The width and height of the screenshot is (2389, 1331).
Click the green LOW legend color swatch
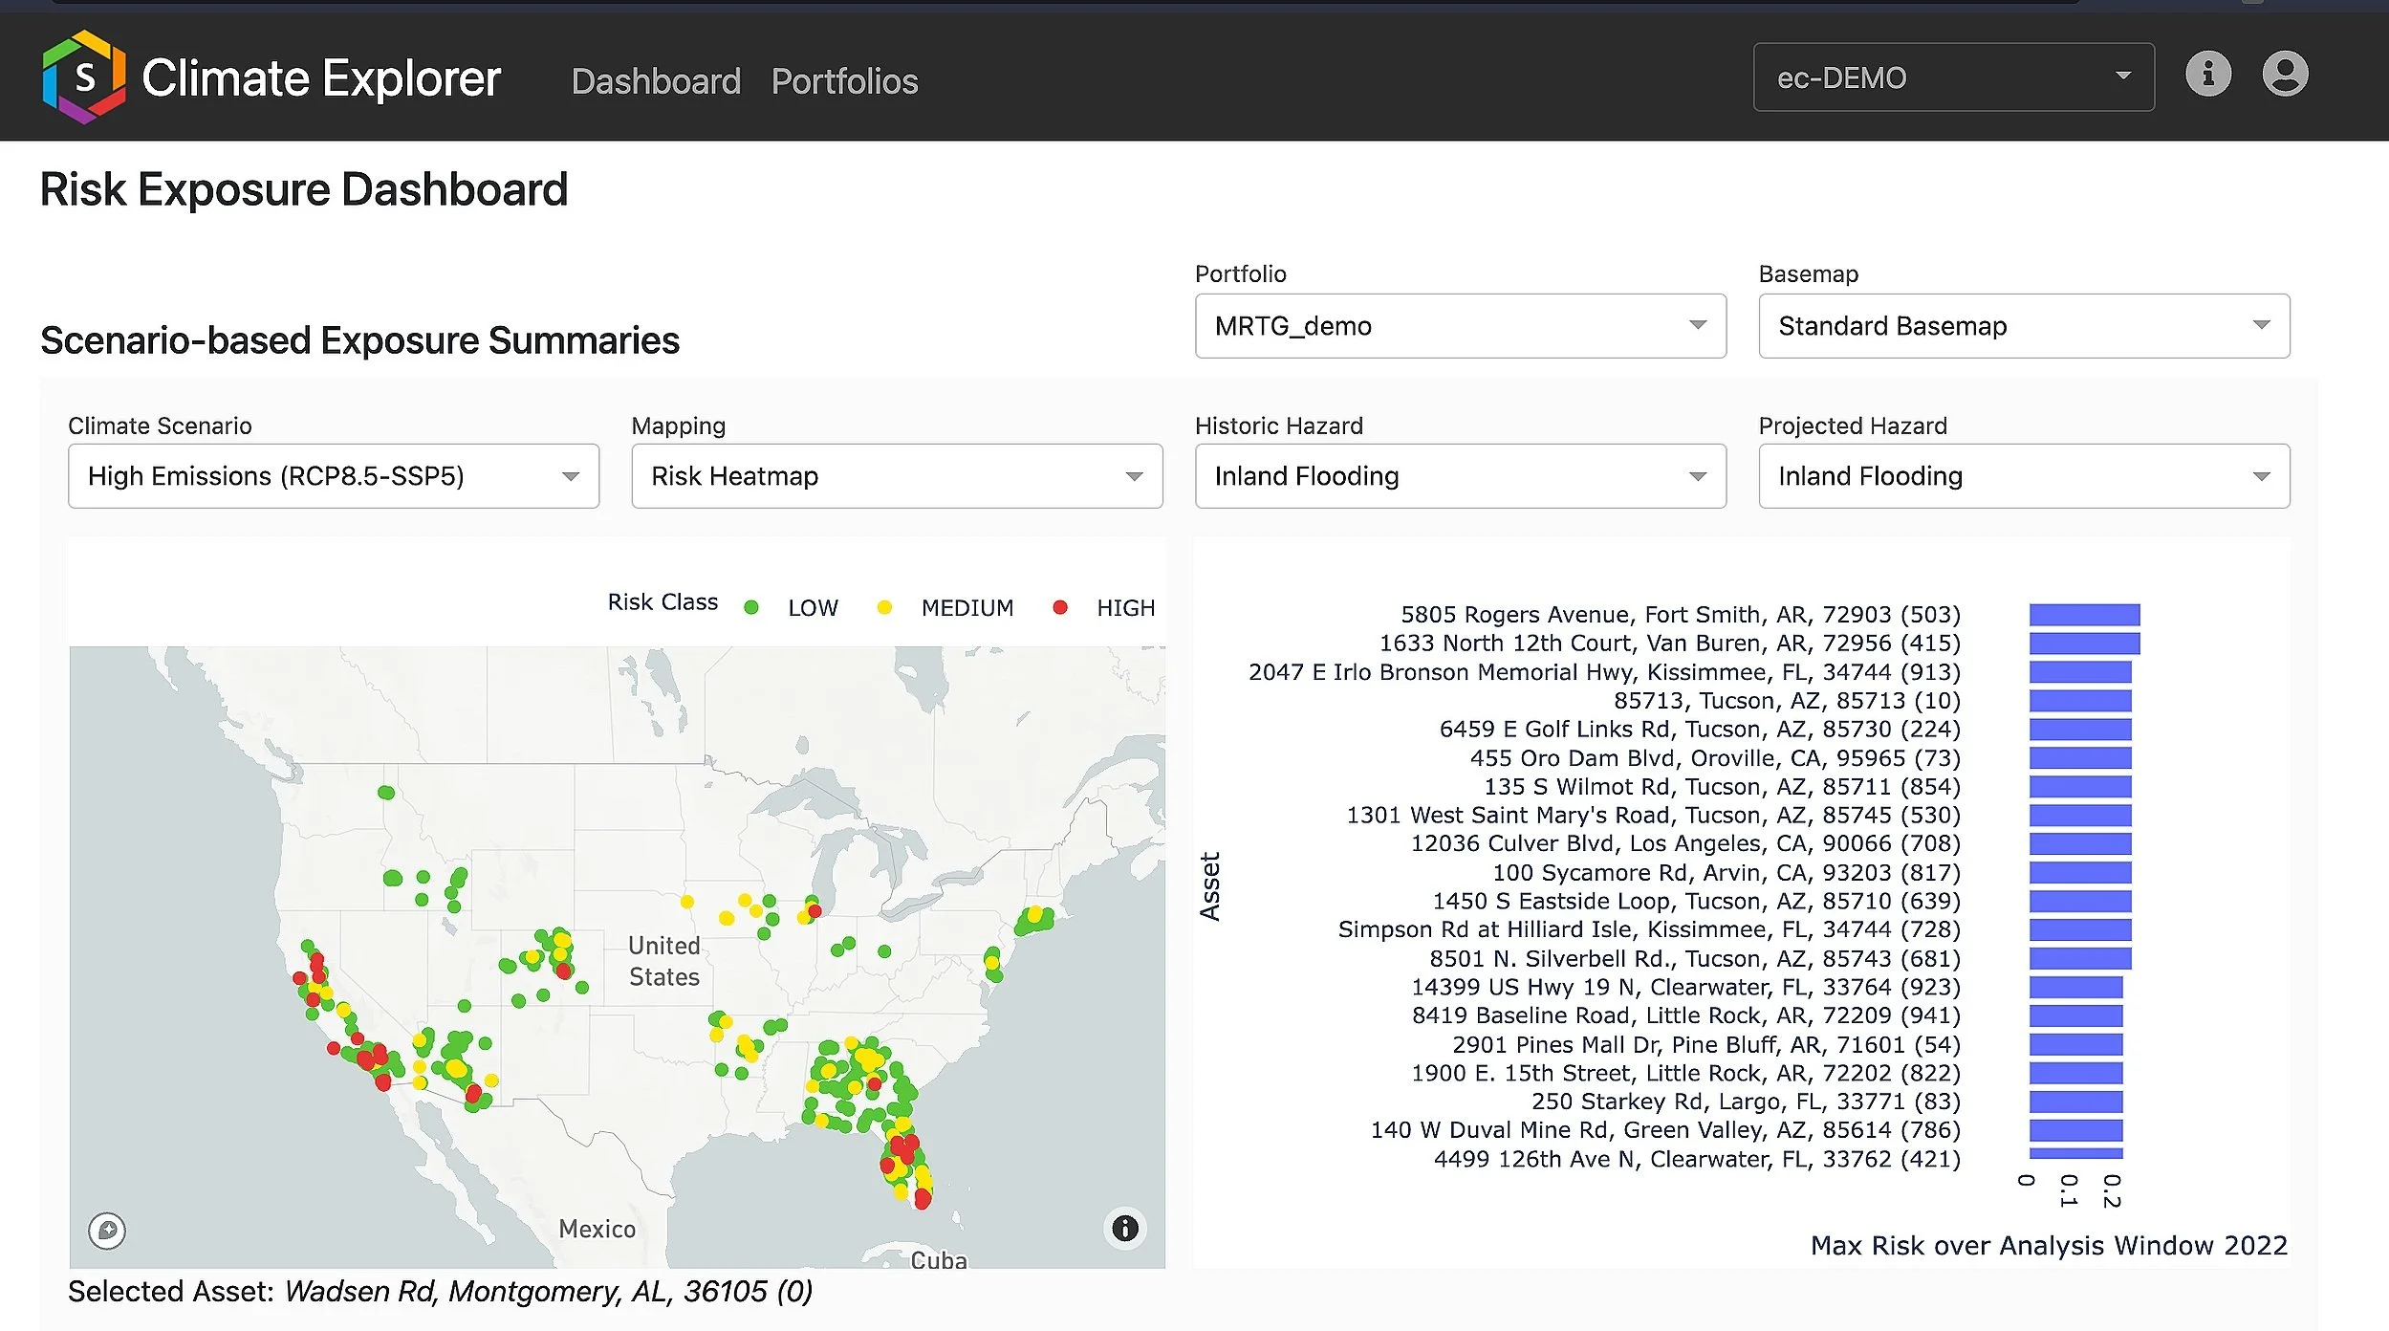click(x=751, y=607)
